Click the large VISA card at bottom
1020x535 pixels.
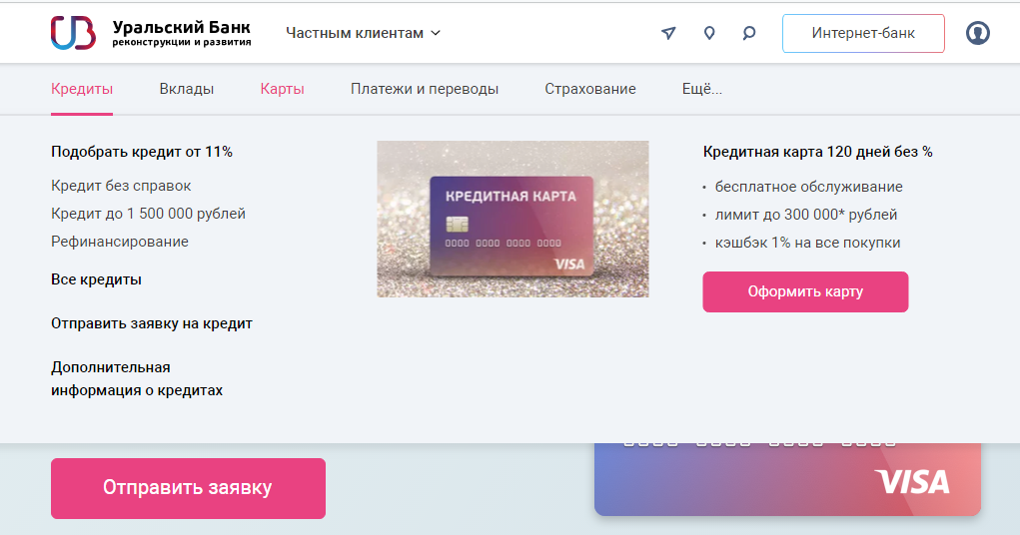click(787, 480)
